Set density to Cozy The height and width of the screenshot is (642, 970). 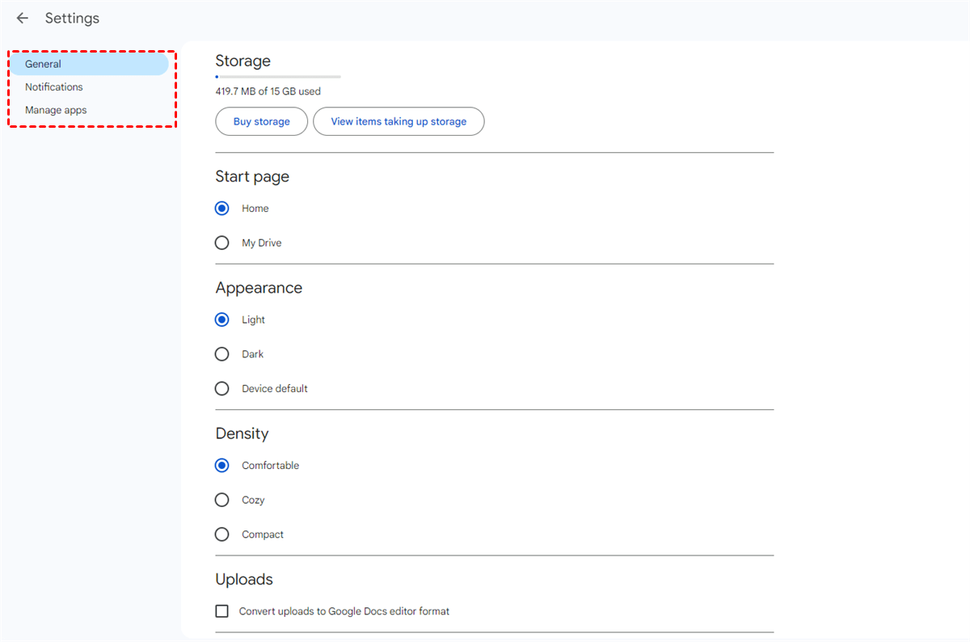pyautogui.click(x=222, y=500)
